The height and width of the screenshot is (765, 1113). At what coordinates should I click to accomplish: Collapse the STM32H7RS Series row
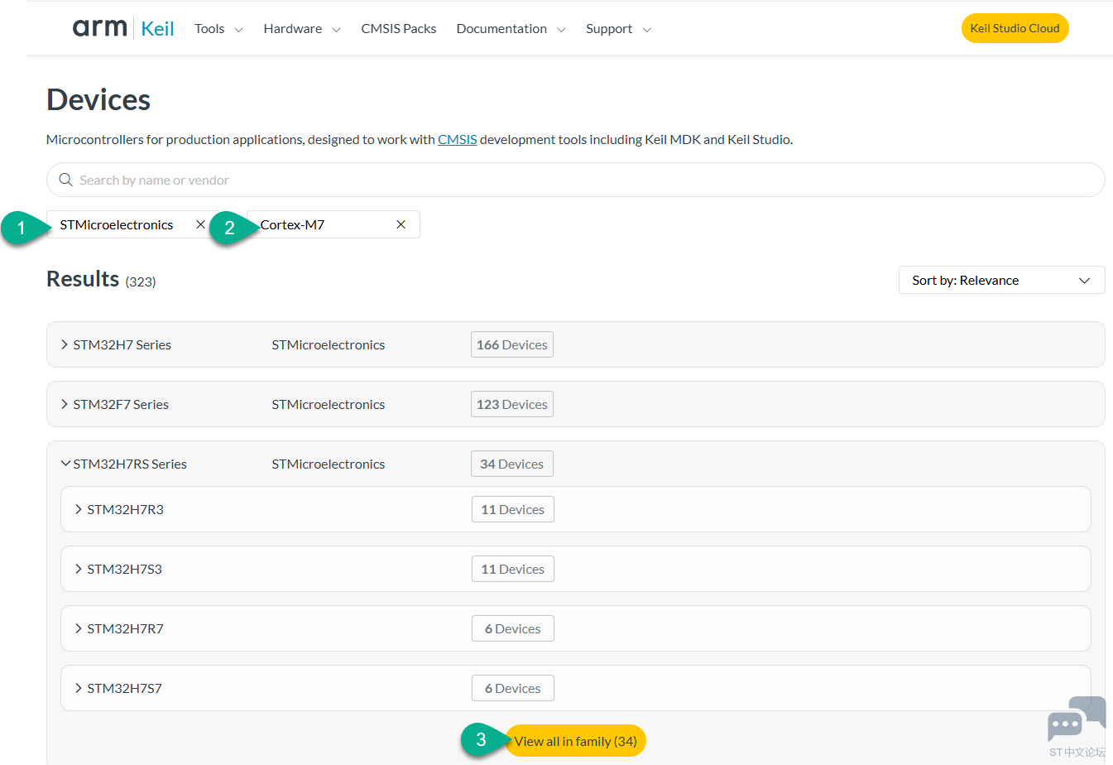coord(65,464)
